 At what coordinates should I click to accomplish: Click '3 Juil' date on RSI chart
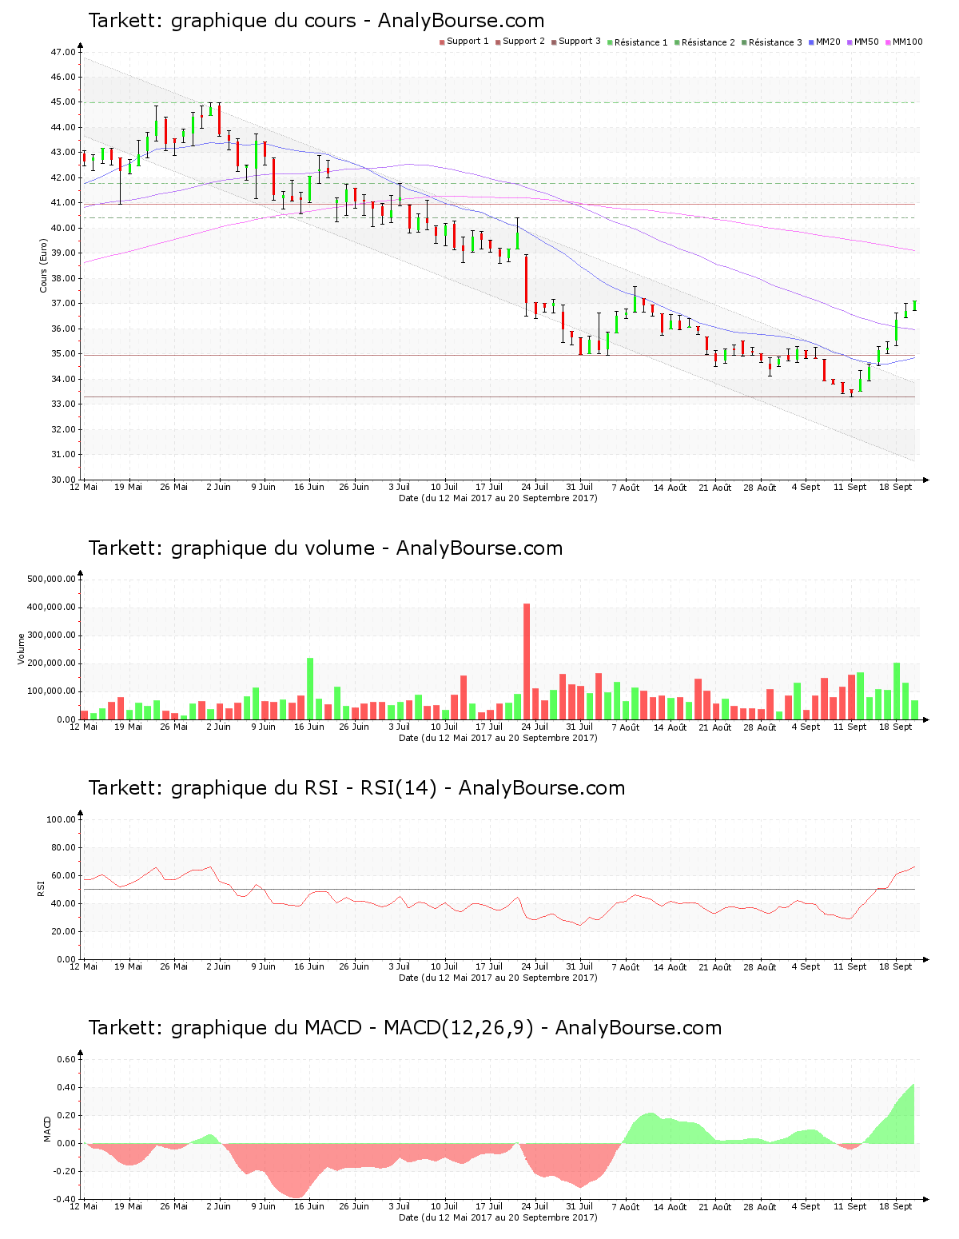(399, 966)
